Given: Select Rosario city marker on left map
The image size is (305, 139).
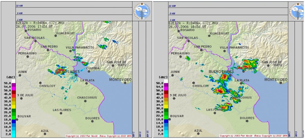Looking at the screenshot, I should pyautogui.click(x=25, y=31).
